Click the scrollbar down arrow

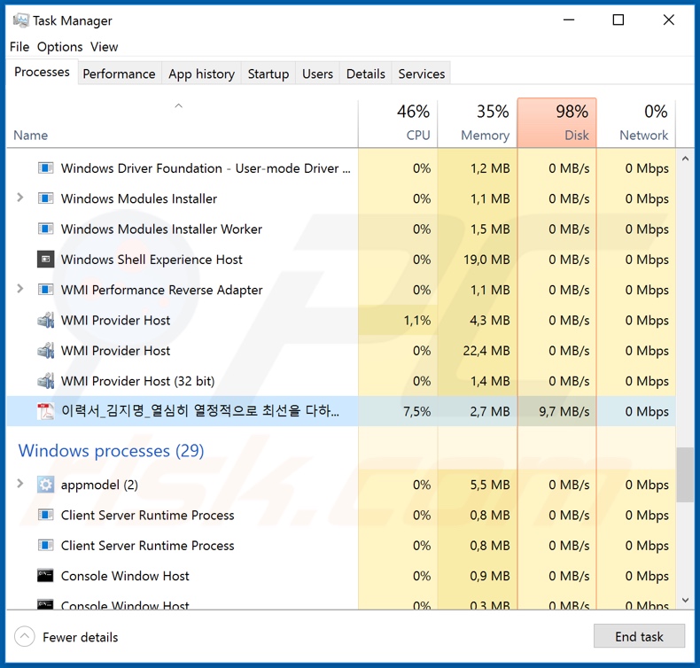685,601
